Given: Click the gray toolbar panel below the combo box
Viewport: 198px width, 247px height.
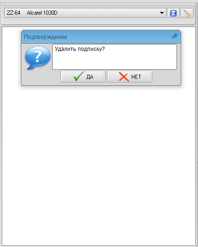Looking at the screenshot, I should tap(99, 21).
